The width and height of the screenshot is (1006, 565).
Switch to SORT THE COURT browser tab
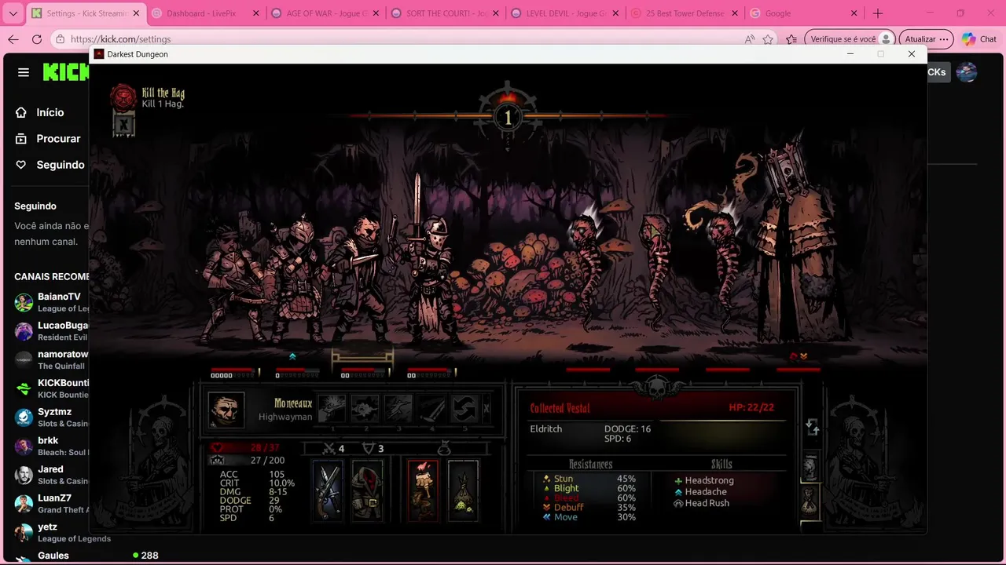pyautogui.click(x=444, y=13)
